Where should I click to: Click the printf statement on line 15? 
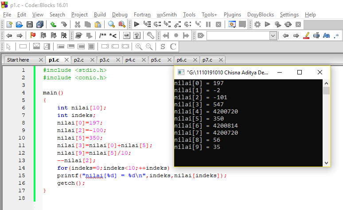[x=142, y=175]
